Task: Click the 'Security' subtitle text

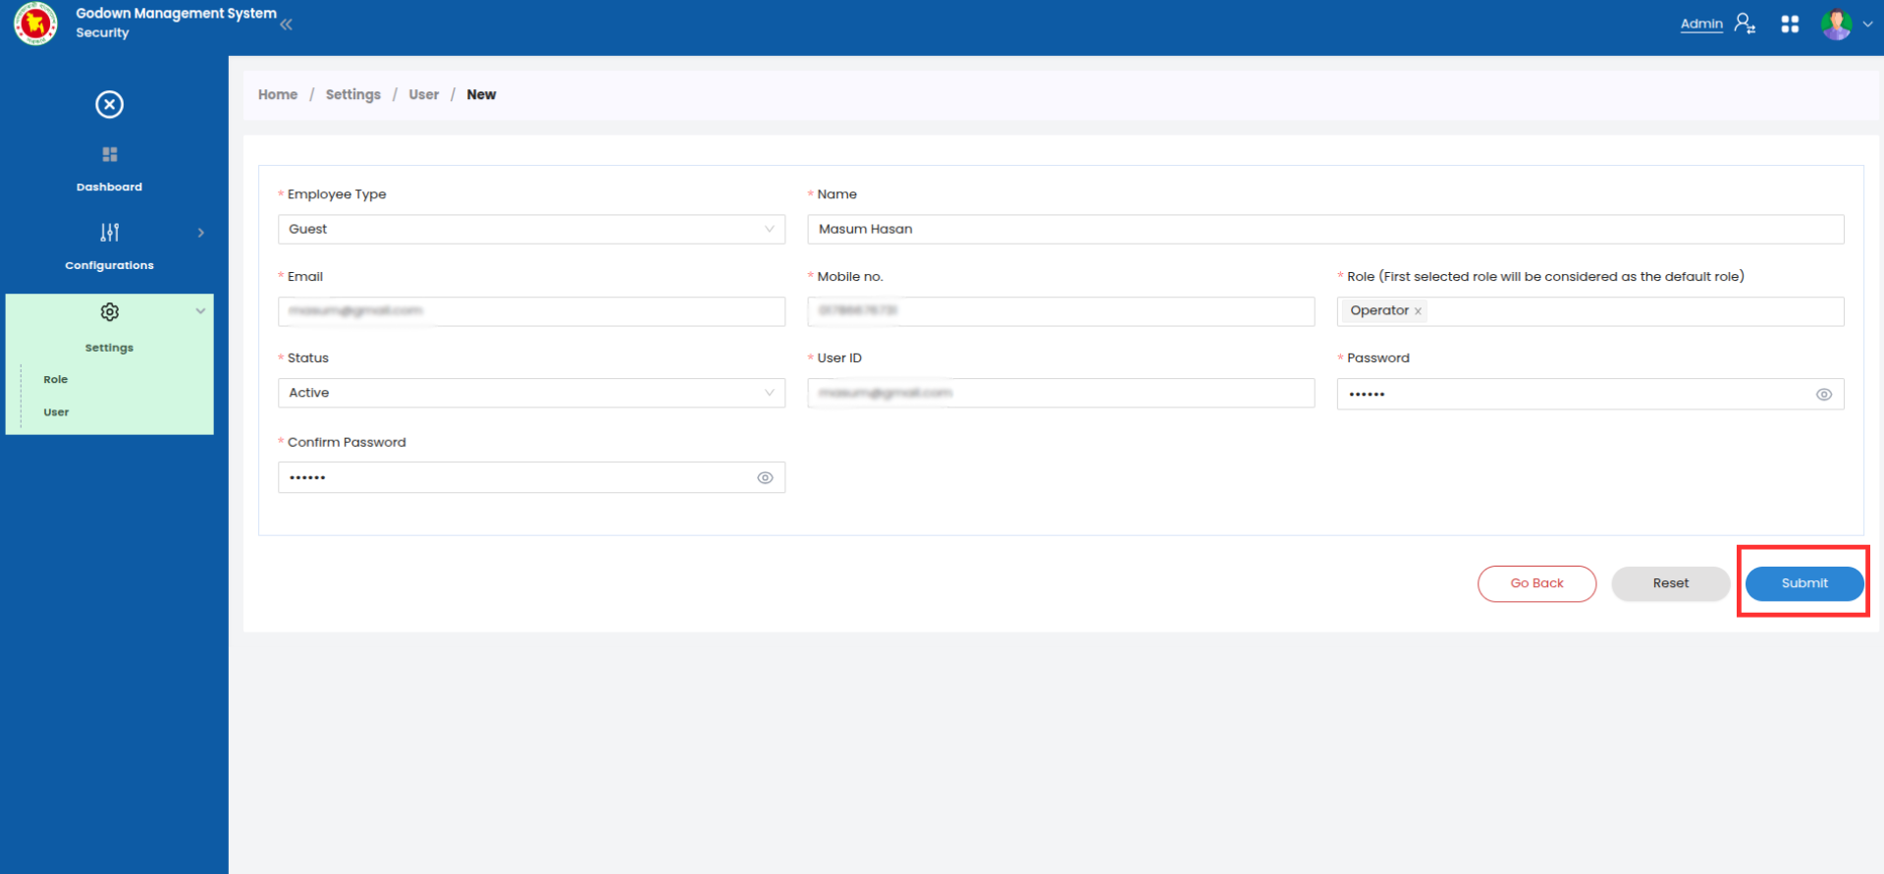Action: (x=102, y=32)
